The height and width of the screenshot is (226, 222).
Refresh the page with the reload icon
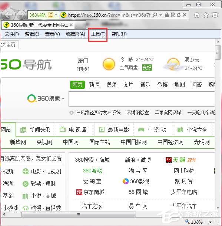pos(179,15)
